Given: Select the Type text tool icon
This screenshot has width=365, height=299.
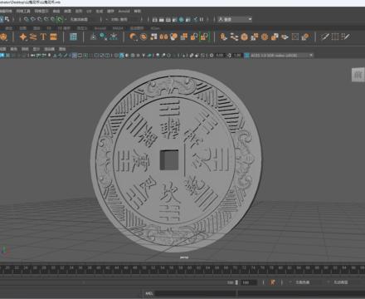Looking at the screenshot, I should tap(43, 37).
